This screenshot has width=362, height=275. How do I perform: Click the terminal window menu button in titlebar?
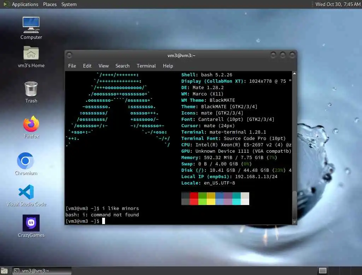(69, 55)
